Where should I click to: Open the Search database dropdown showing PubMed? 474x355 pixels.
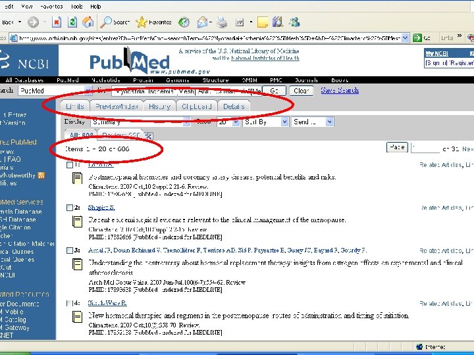[x=55, y=91]
